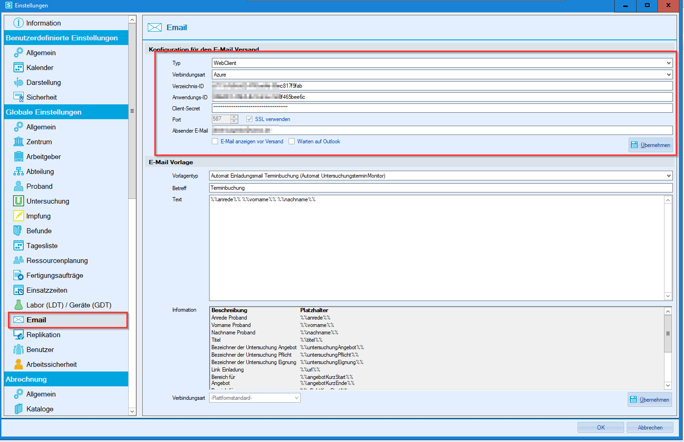Viewport: 684px width, 442px height.
Task: Click Text area scrollbar down arrow
Action: (x=668, y=296)
